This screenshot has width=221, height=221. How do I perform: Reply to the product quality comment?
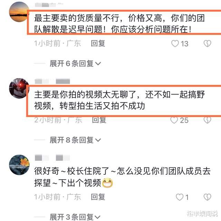[98, 44]
